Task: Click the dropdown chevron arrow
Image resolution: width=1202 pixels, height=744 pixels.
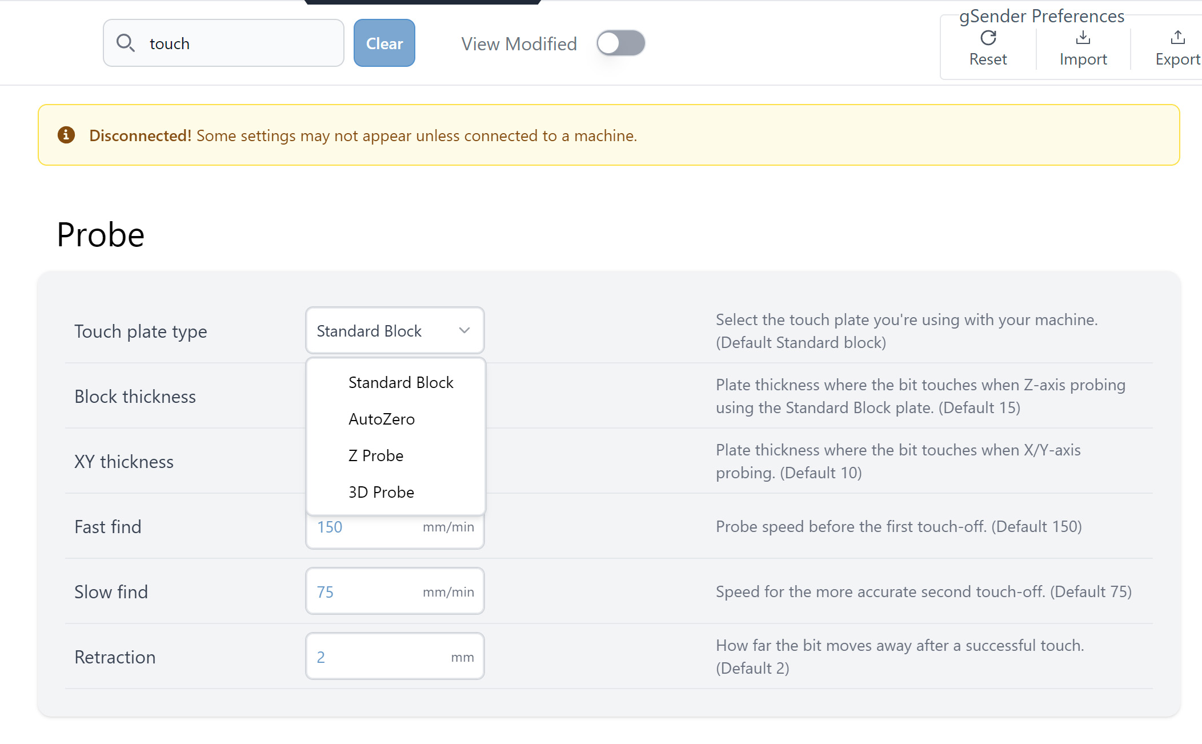Action: (x=464, y=331)
